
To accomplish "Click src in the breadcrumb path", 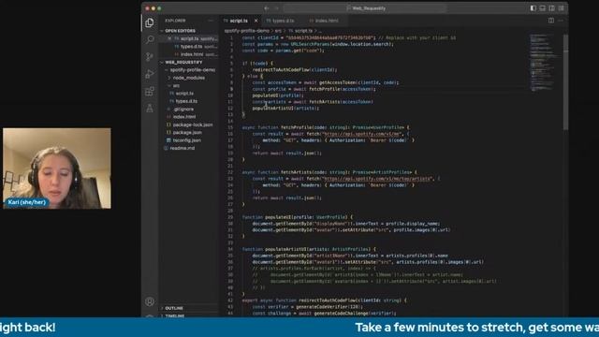I will coord(279,31).
